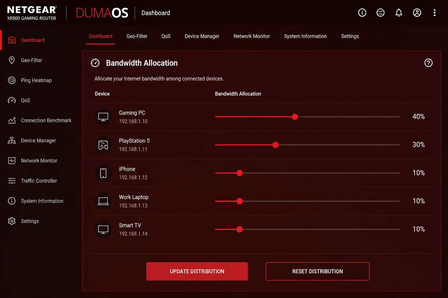The image size is (448, 298).
Task: Open Connection Benchmark in the sidebar
Action: point(46,120)
